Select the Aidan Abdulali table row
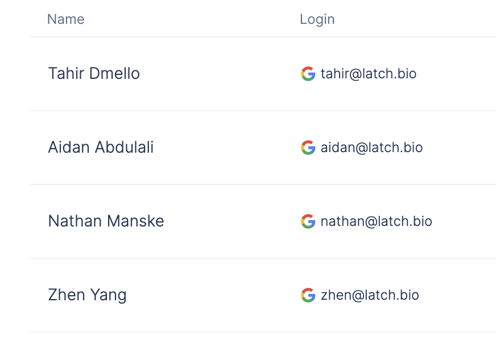 coord(263,148)
